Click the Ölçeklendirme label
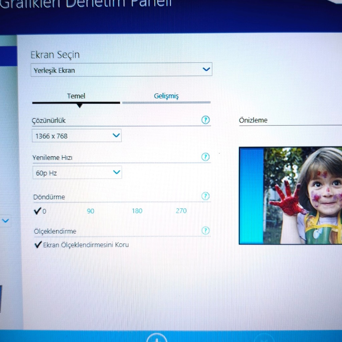Image resolution: width=342 pixels, height=342 pixels. pos(55,231)
